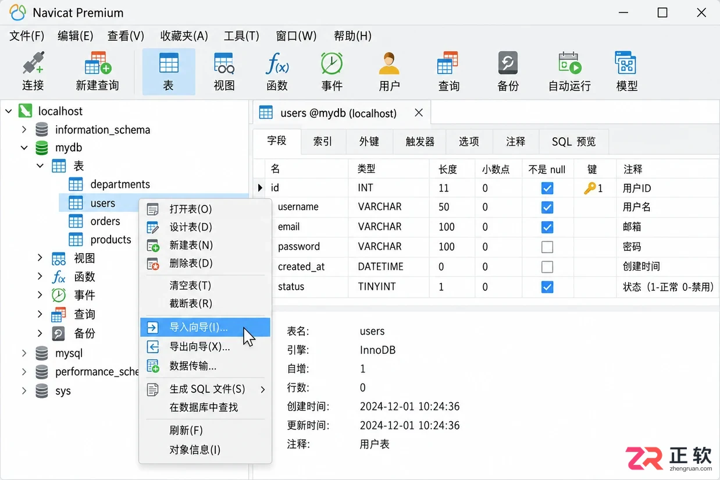
Task: Open the 事件 clock toolbar icon
Action: 332,71
